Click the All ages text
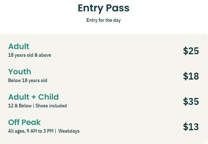Viewport: 208px width, 144px height. [16, 131]
